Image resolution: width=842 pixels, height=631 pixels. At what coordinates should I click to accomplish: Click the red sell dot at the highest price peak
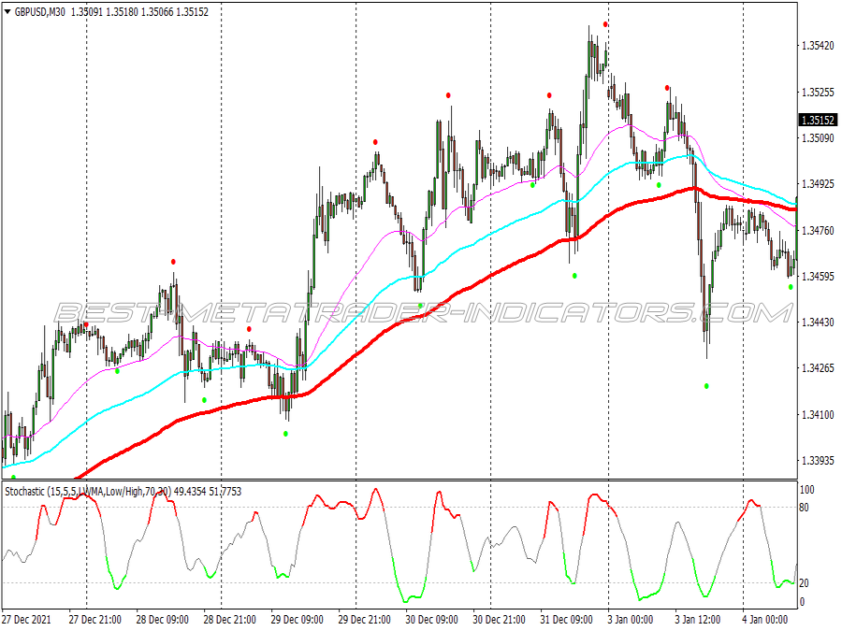pos(605,24)
